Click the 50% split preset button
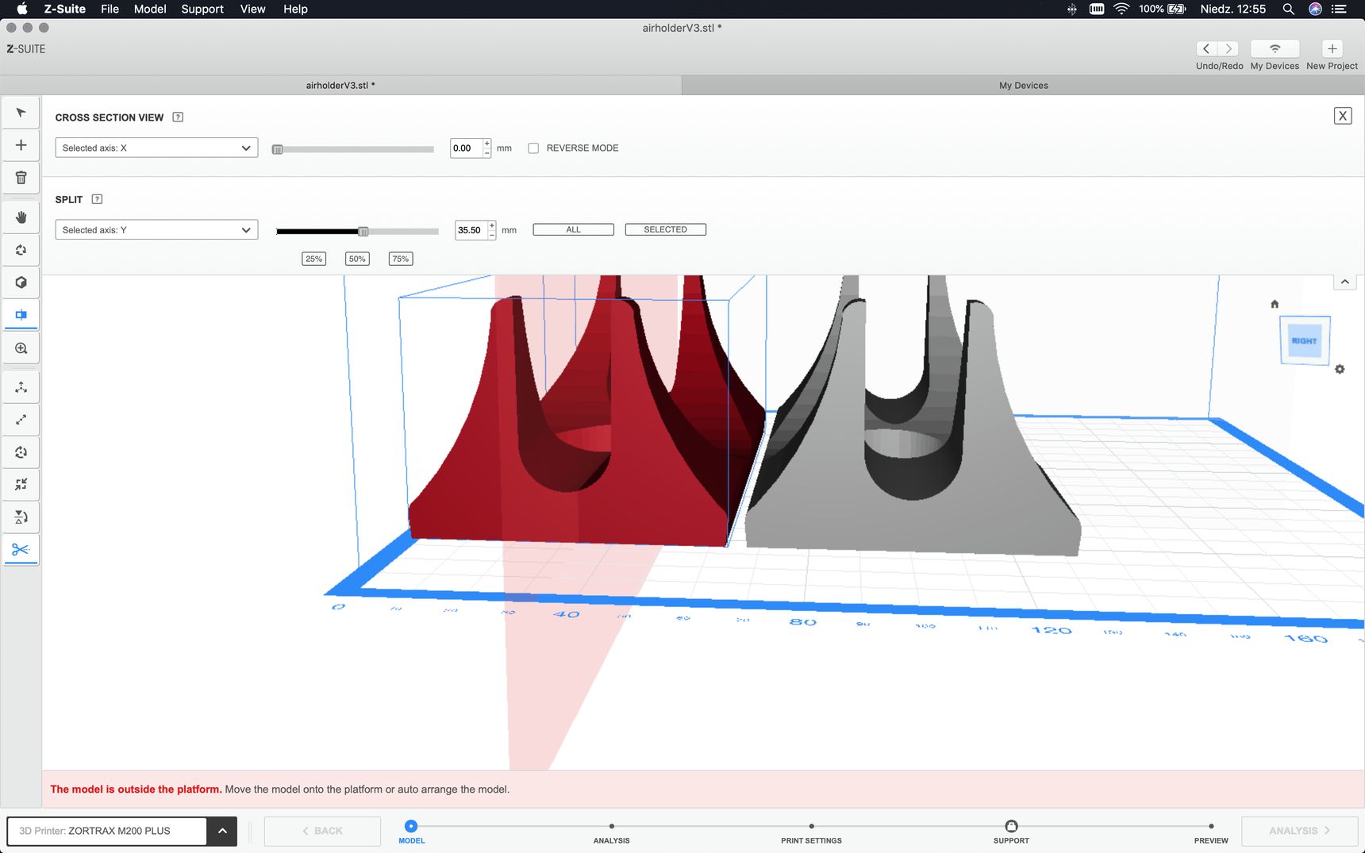Screen dimensions: 1365x853 pos(357,259)
